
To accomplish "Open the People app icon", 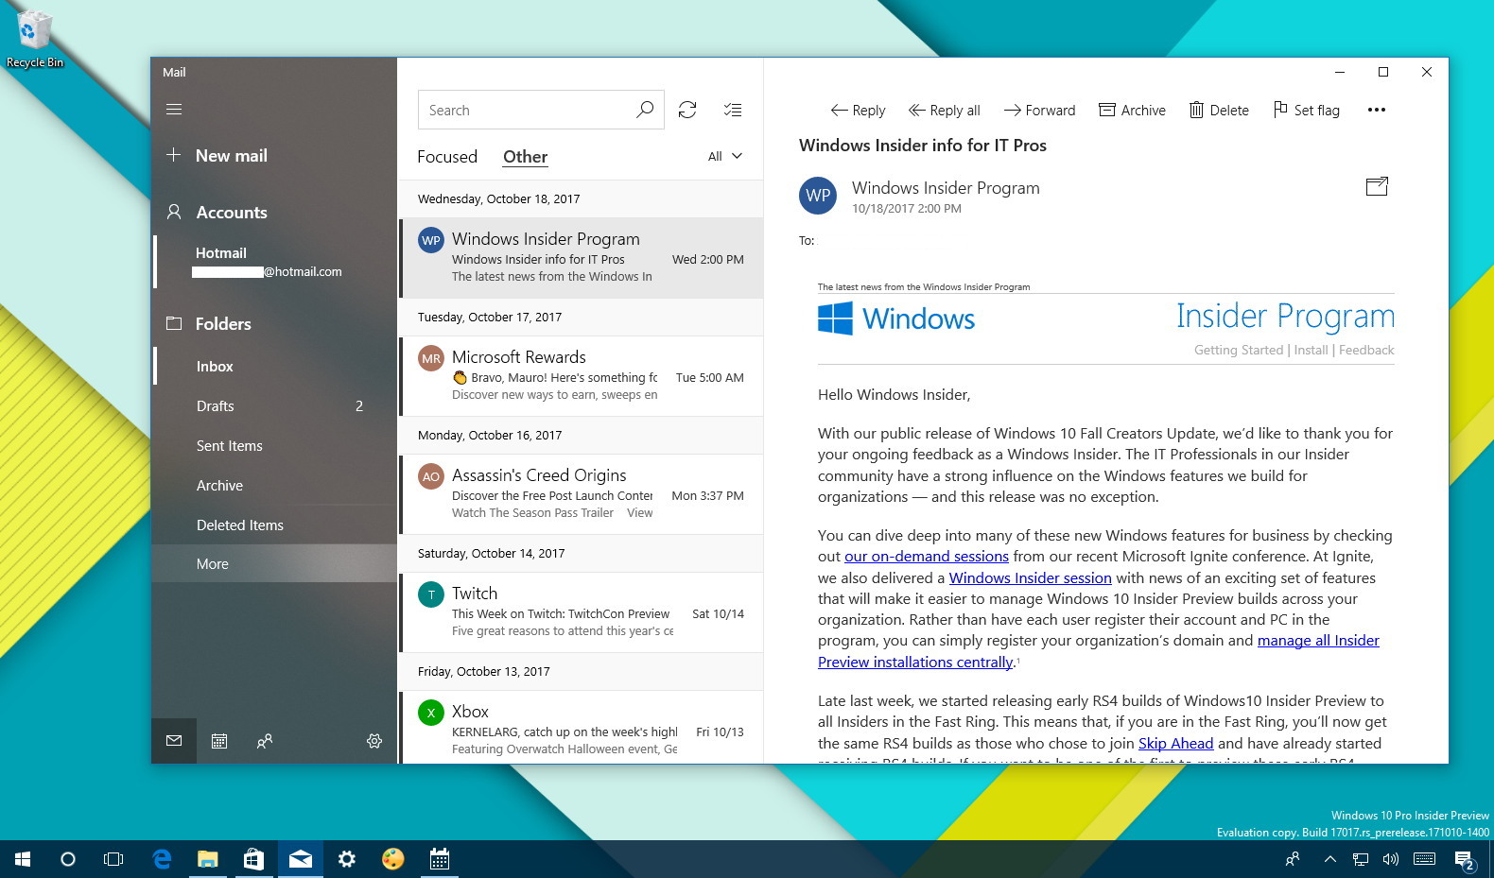I will click(x=265, y=741).
